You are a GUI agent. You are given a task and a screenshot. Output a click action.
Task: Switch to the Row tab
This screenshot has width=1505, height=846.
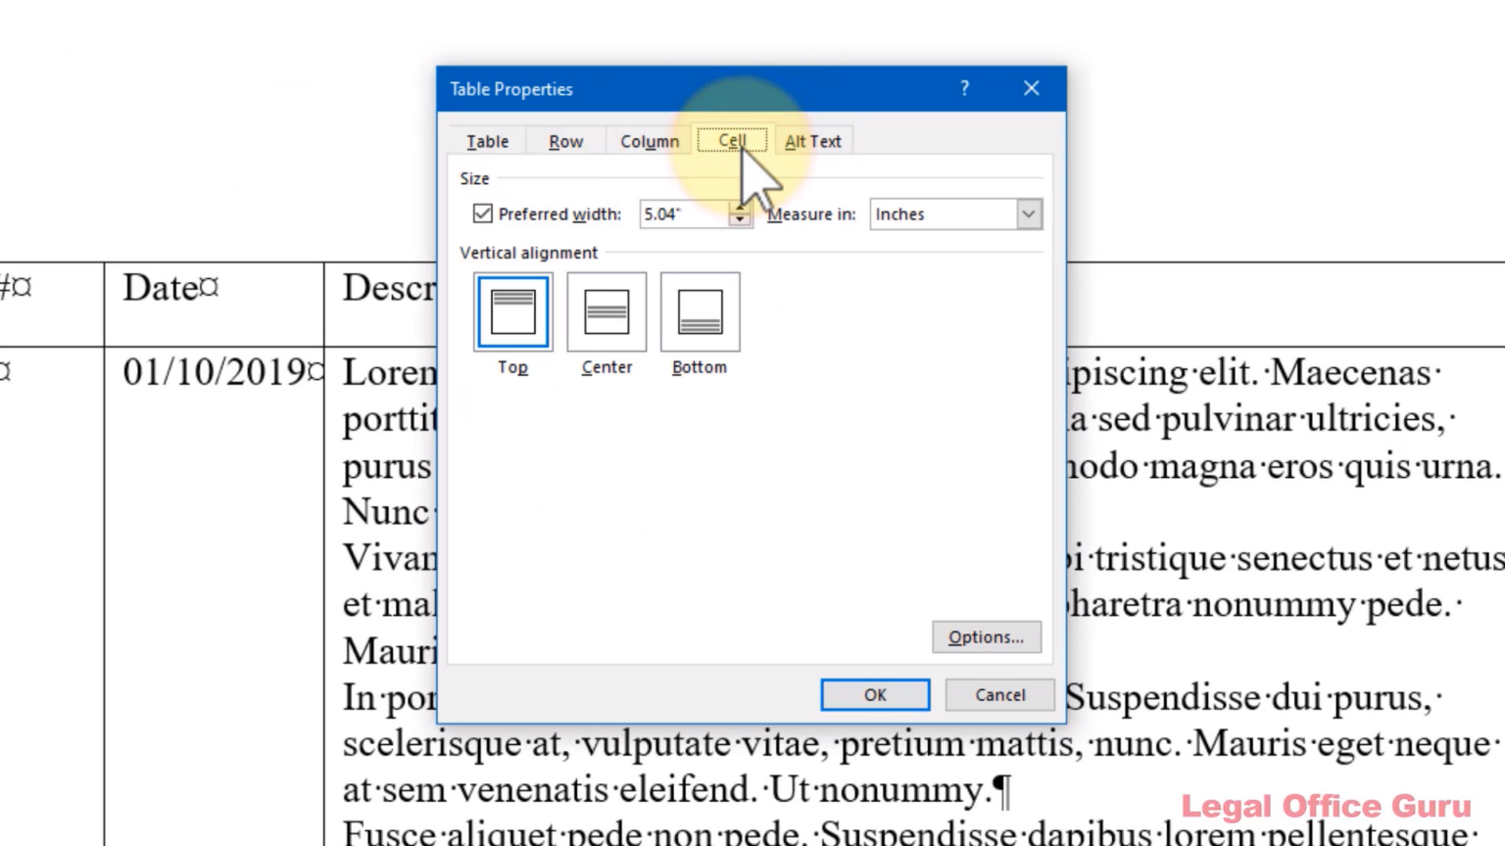565,141
